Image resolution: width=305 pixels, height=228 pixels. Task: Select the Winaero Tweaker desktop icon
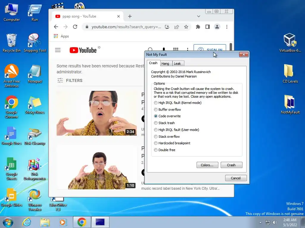35,200
